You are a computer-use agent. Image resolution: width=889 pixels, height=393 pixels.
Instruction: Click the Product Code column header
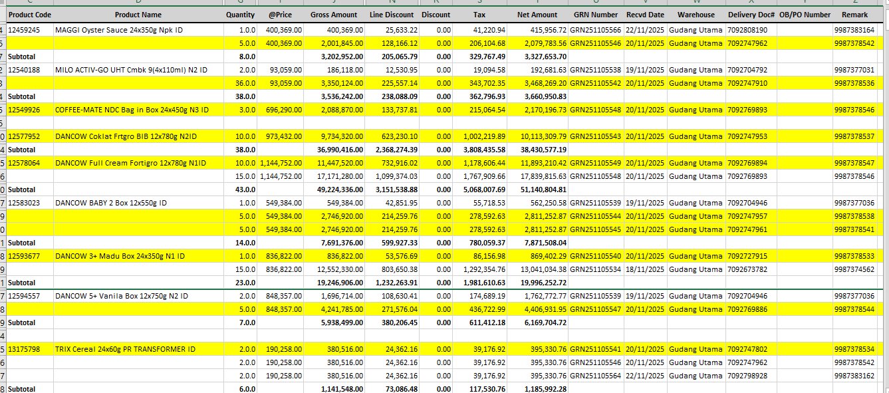coord(29,15)
